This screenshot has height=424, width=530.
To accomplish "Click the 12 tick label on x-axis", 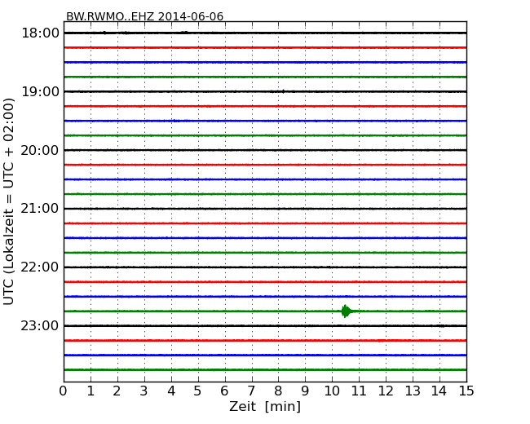I will (x=386, y=391).
